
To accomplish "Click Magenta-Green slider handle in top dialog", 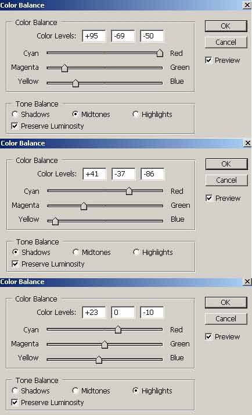I will pos(64,68).
